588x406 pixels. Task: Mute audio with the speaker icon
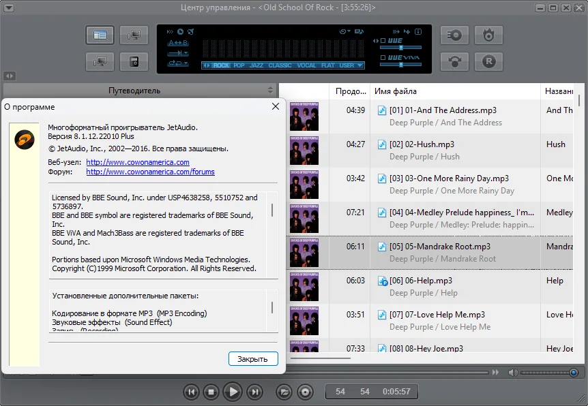click(x=513, y=373)
